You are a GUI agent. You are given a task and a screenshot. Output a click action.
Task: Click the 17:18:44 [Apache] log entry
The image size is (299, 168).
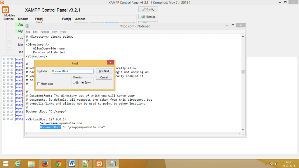pyautogui.click(x=13, y=108)
